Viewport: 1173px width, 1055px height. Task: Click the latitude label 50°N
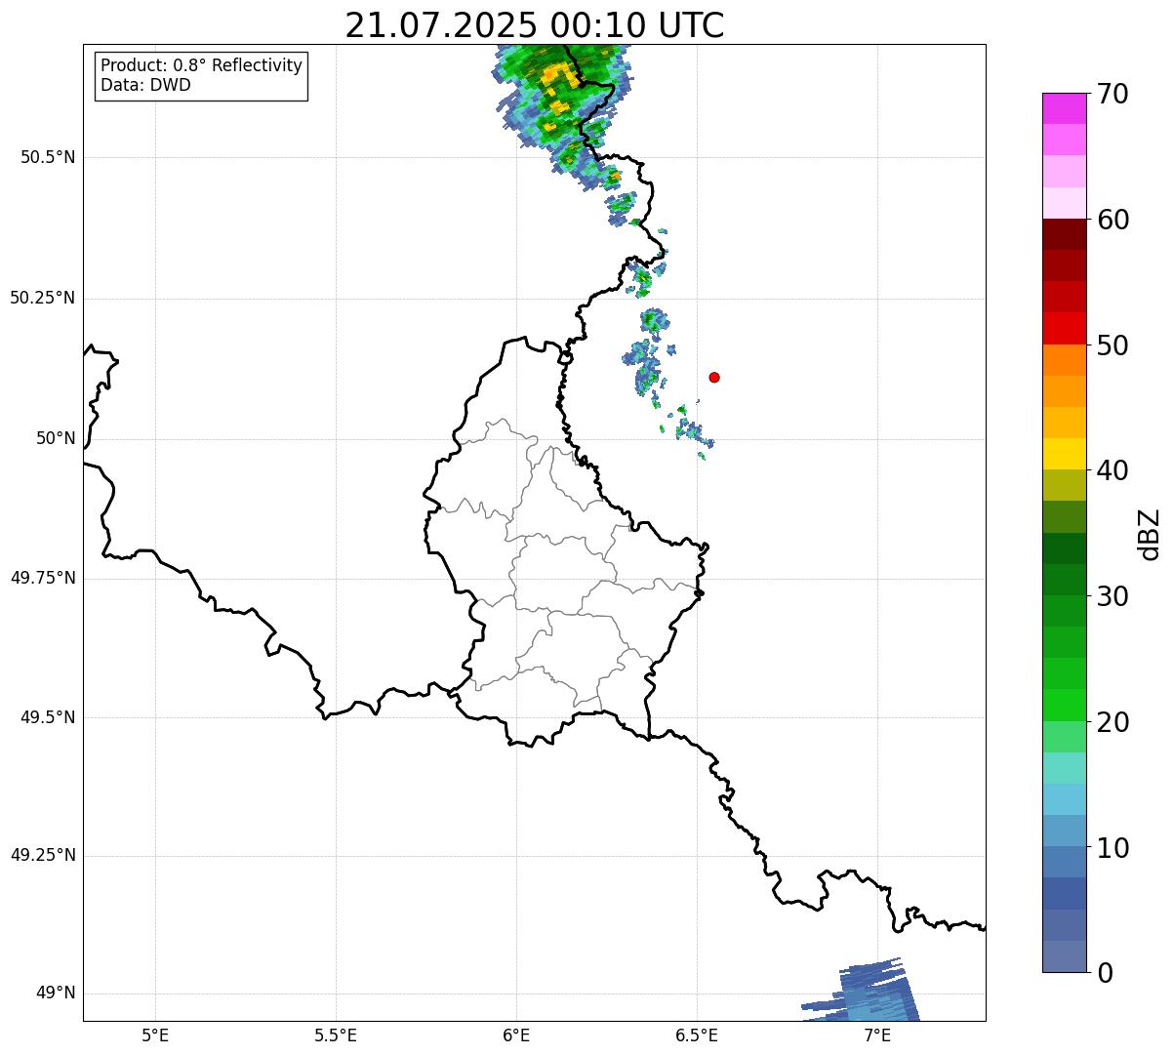56,438
